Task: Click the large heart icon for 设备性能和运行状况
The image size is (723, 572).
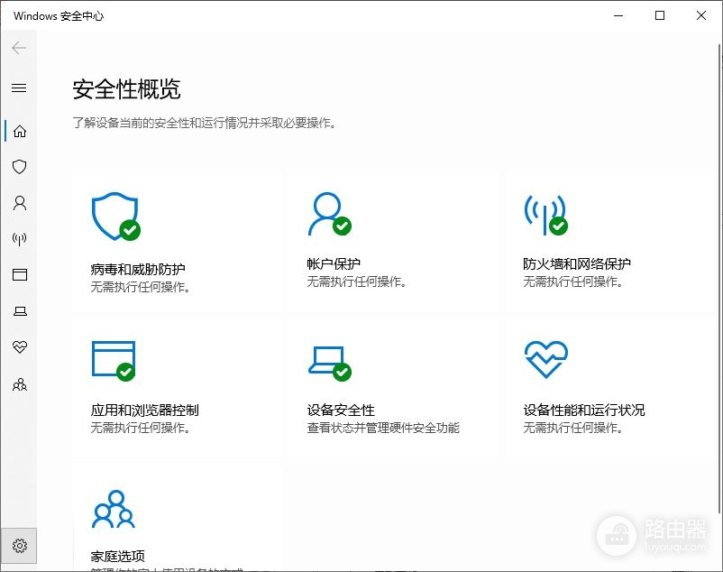Action: tap(546, 359)
